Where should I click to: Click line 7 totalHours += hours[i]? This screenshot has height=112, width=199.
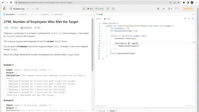pos(125,38)
